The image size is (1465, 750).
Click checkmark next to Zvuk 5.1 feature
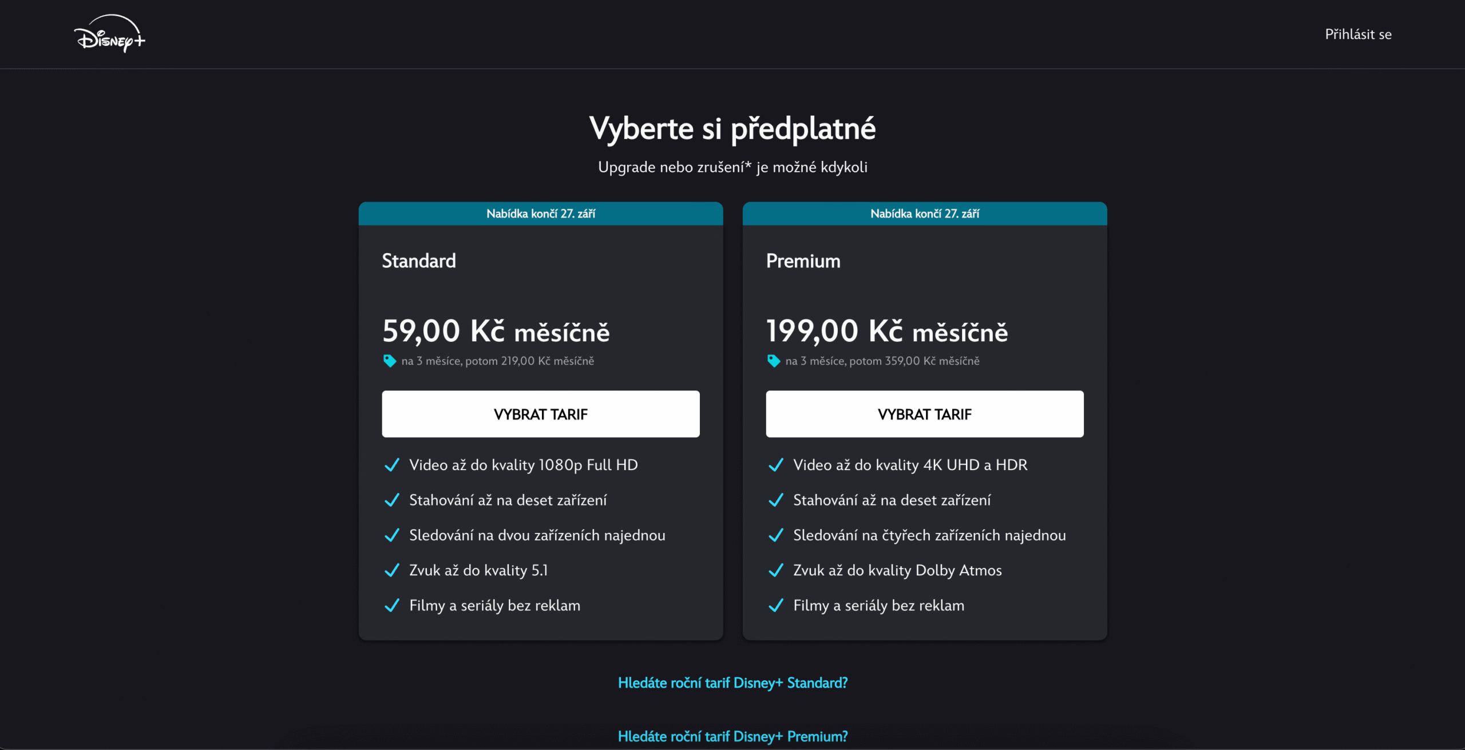(392, 570)
